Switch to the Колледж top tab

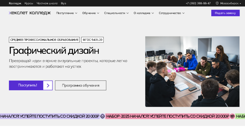pyautogui.click(x=15, y=3)
